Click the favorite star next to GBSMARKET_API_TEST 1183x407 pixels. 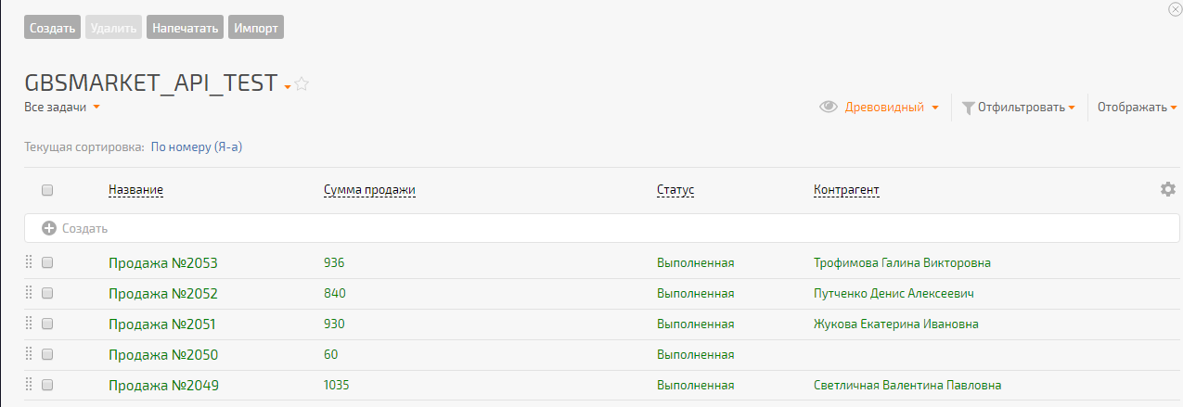(x=302, y=84)
